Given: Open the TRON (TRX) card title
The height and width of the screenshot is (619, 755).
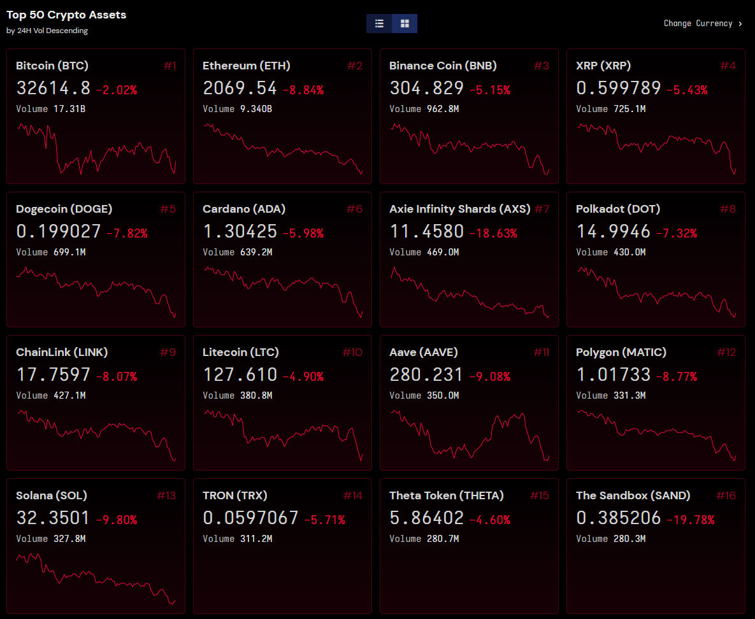Looking at the screenshot, I should click(235, 495).
